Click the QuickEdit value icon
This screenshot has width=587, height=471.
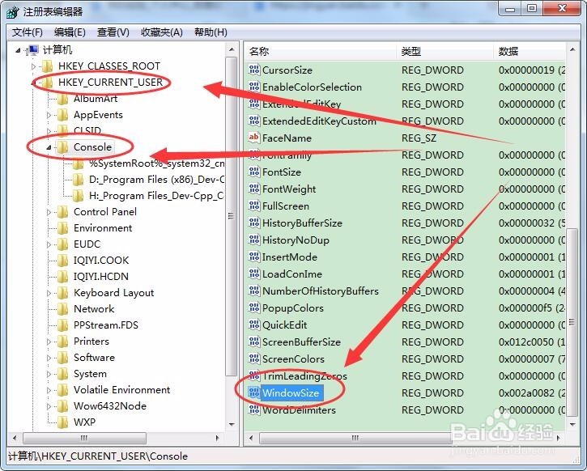(x=254, y=325)
